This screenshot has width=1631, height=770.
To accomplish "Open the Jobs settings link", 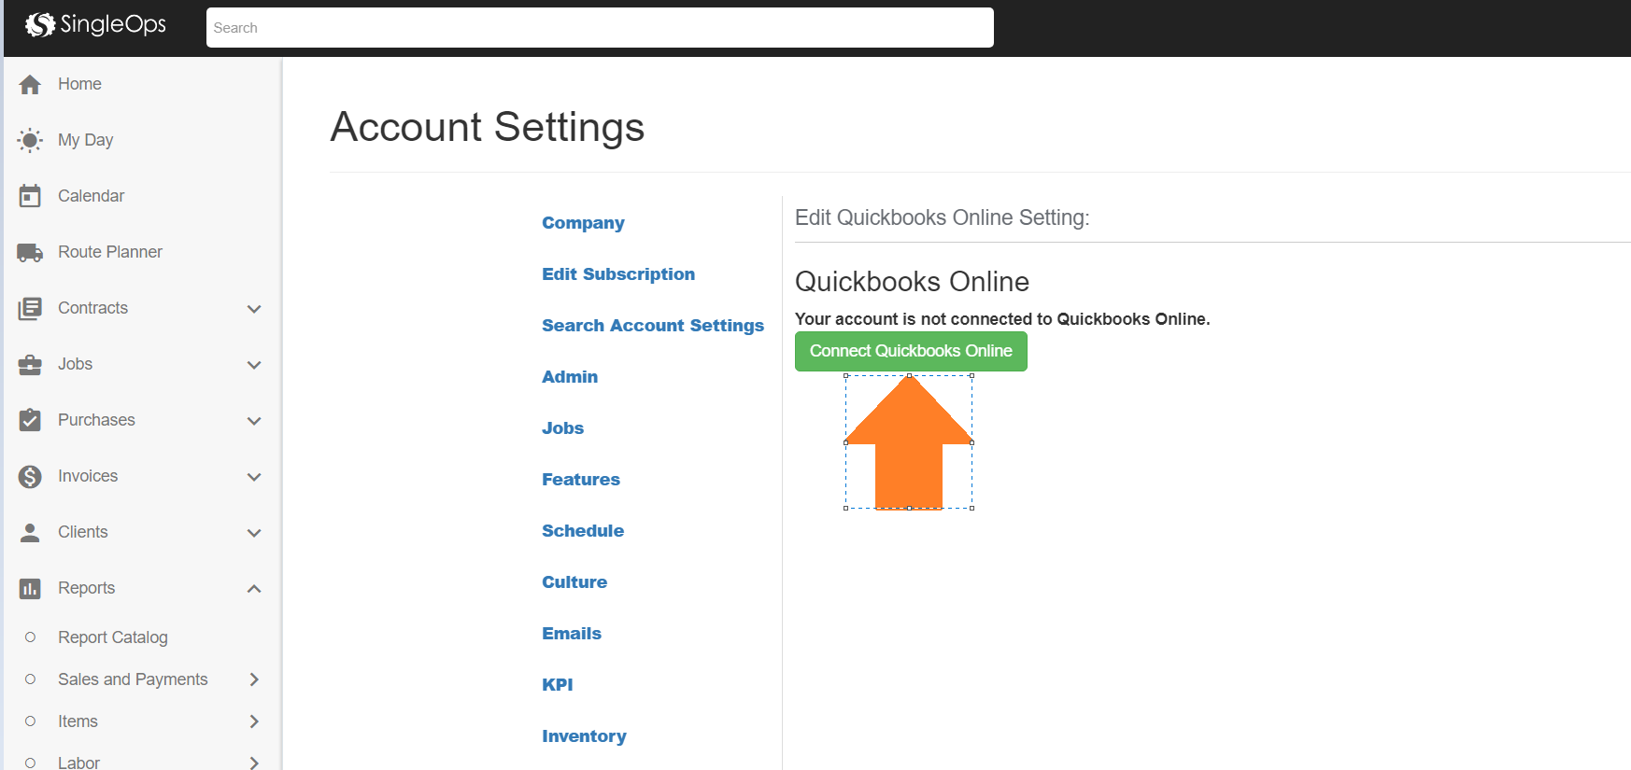I will click(x=562, y=428).
